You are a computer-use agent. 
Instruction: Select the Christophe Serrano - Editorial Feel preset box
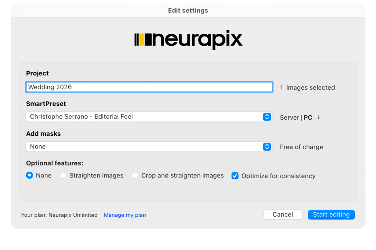(x=145, y=117)
